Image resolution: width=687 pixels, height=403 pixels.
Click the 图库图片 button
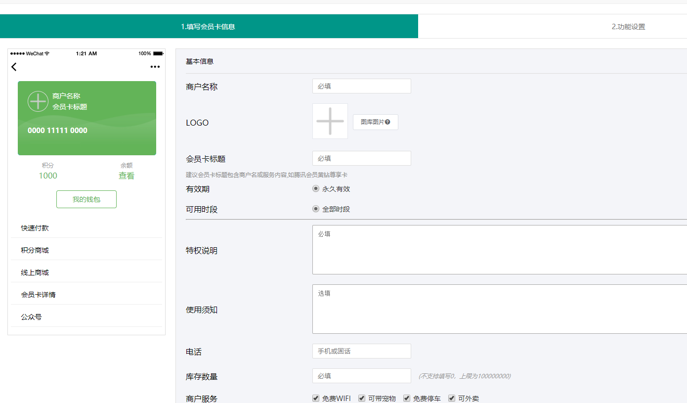pyautogui.click(x=376, y=122)
